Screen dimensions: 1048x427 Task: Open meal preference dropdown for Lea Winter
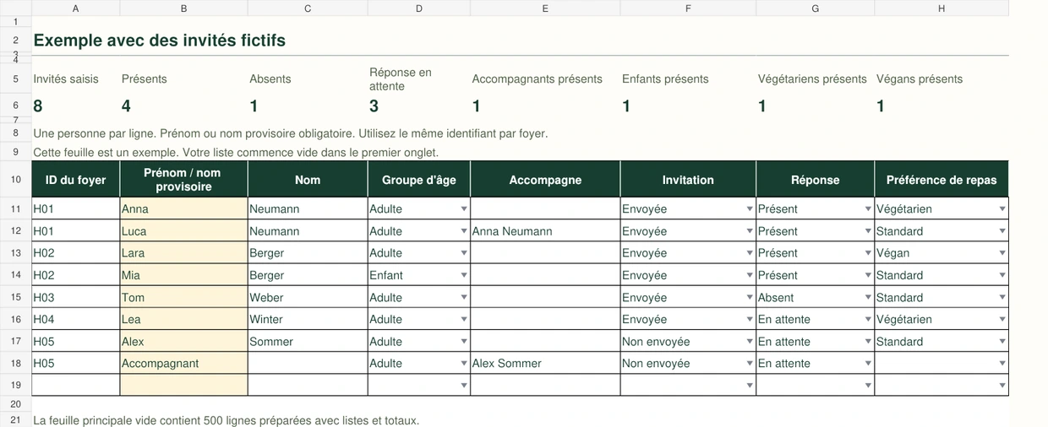(1002, 319)
